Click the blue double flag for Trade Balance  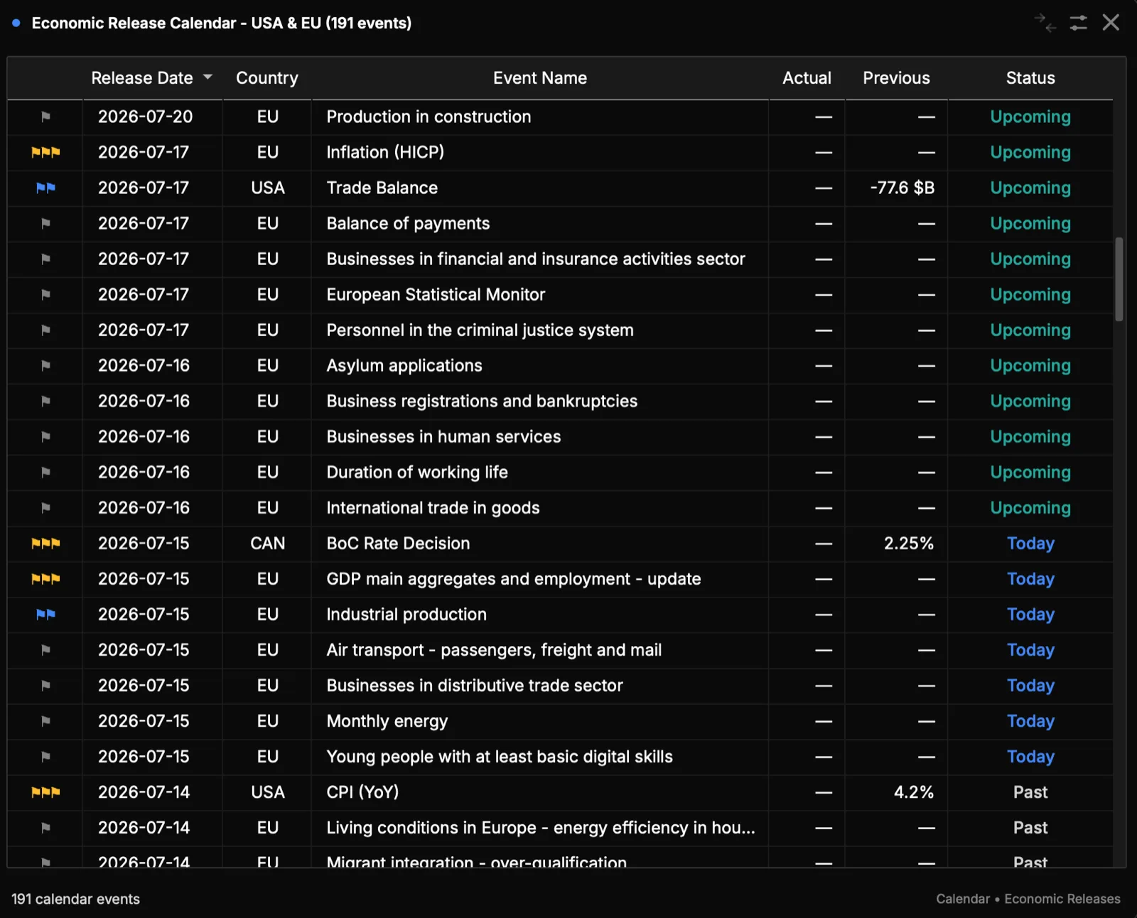(x=45, y=188)
